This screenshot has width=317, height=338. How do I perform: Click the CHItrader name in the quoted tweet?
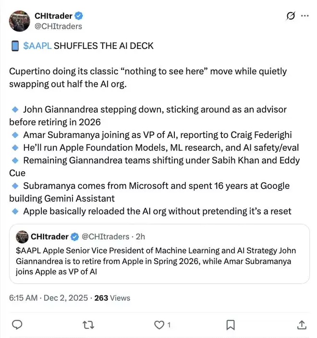coord(50,236)
